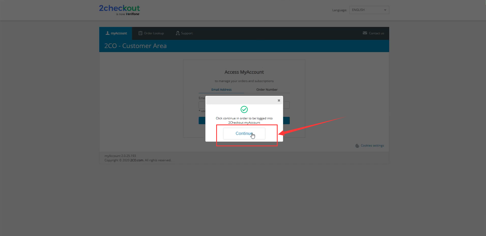Switch to the Order Number tab
Image resolution: width=486 pixels, height=236 pixels.
(267, 90)
